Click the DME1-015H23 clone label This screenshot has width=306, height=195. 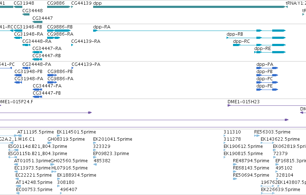243,102
